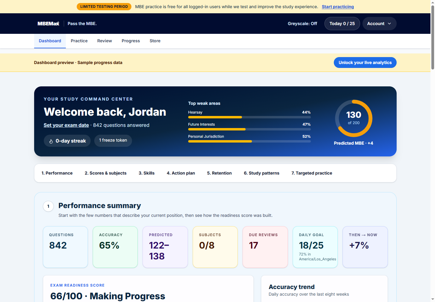Open the Account dropdown menu
Image resolution: width=435 pixels, height=302 pixels.
point(379,24)
